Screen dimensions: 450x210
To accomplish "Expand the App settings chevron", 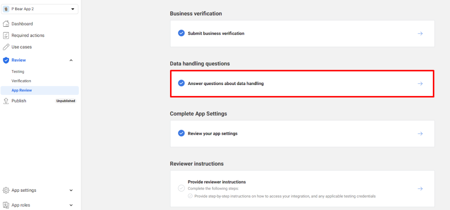I will [x=71, y=190].
